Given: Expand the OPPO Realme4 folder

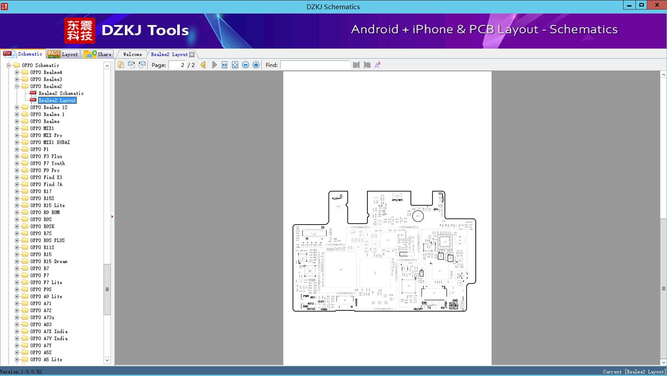Looking at the screenshot, I should pos(17,72).
